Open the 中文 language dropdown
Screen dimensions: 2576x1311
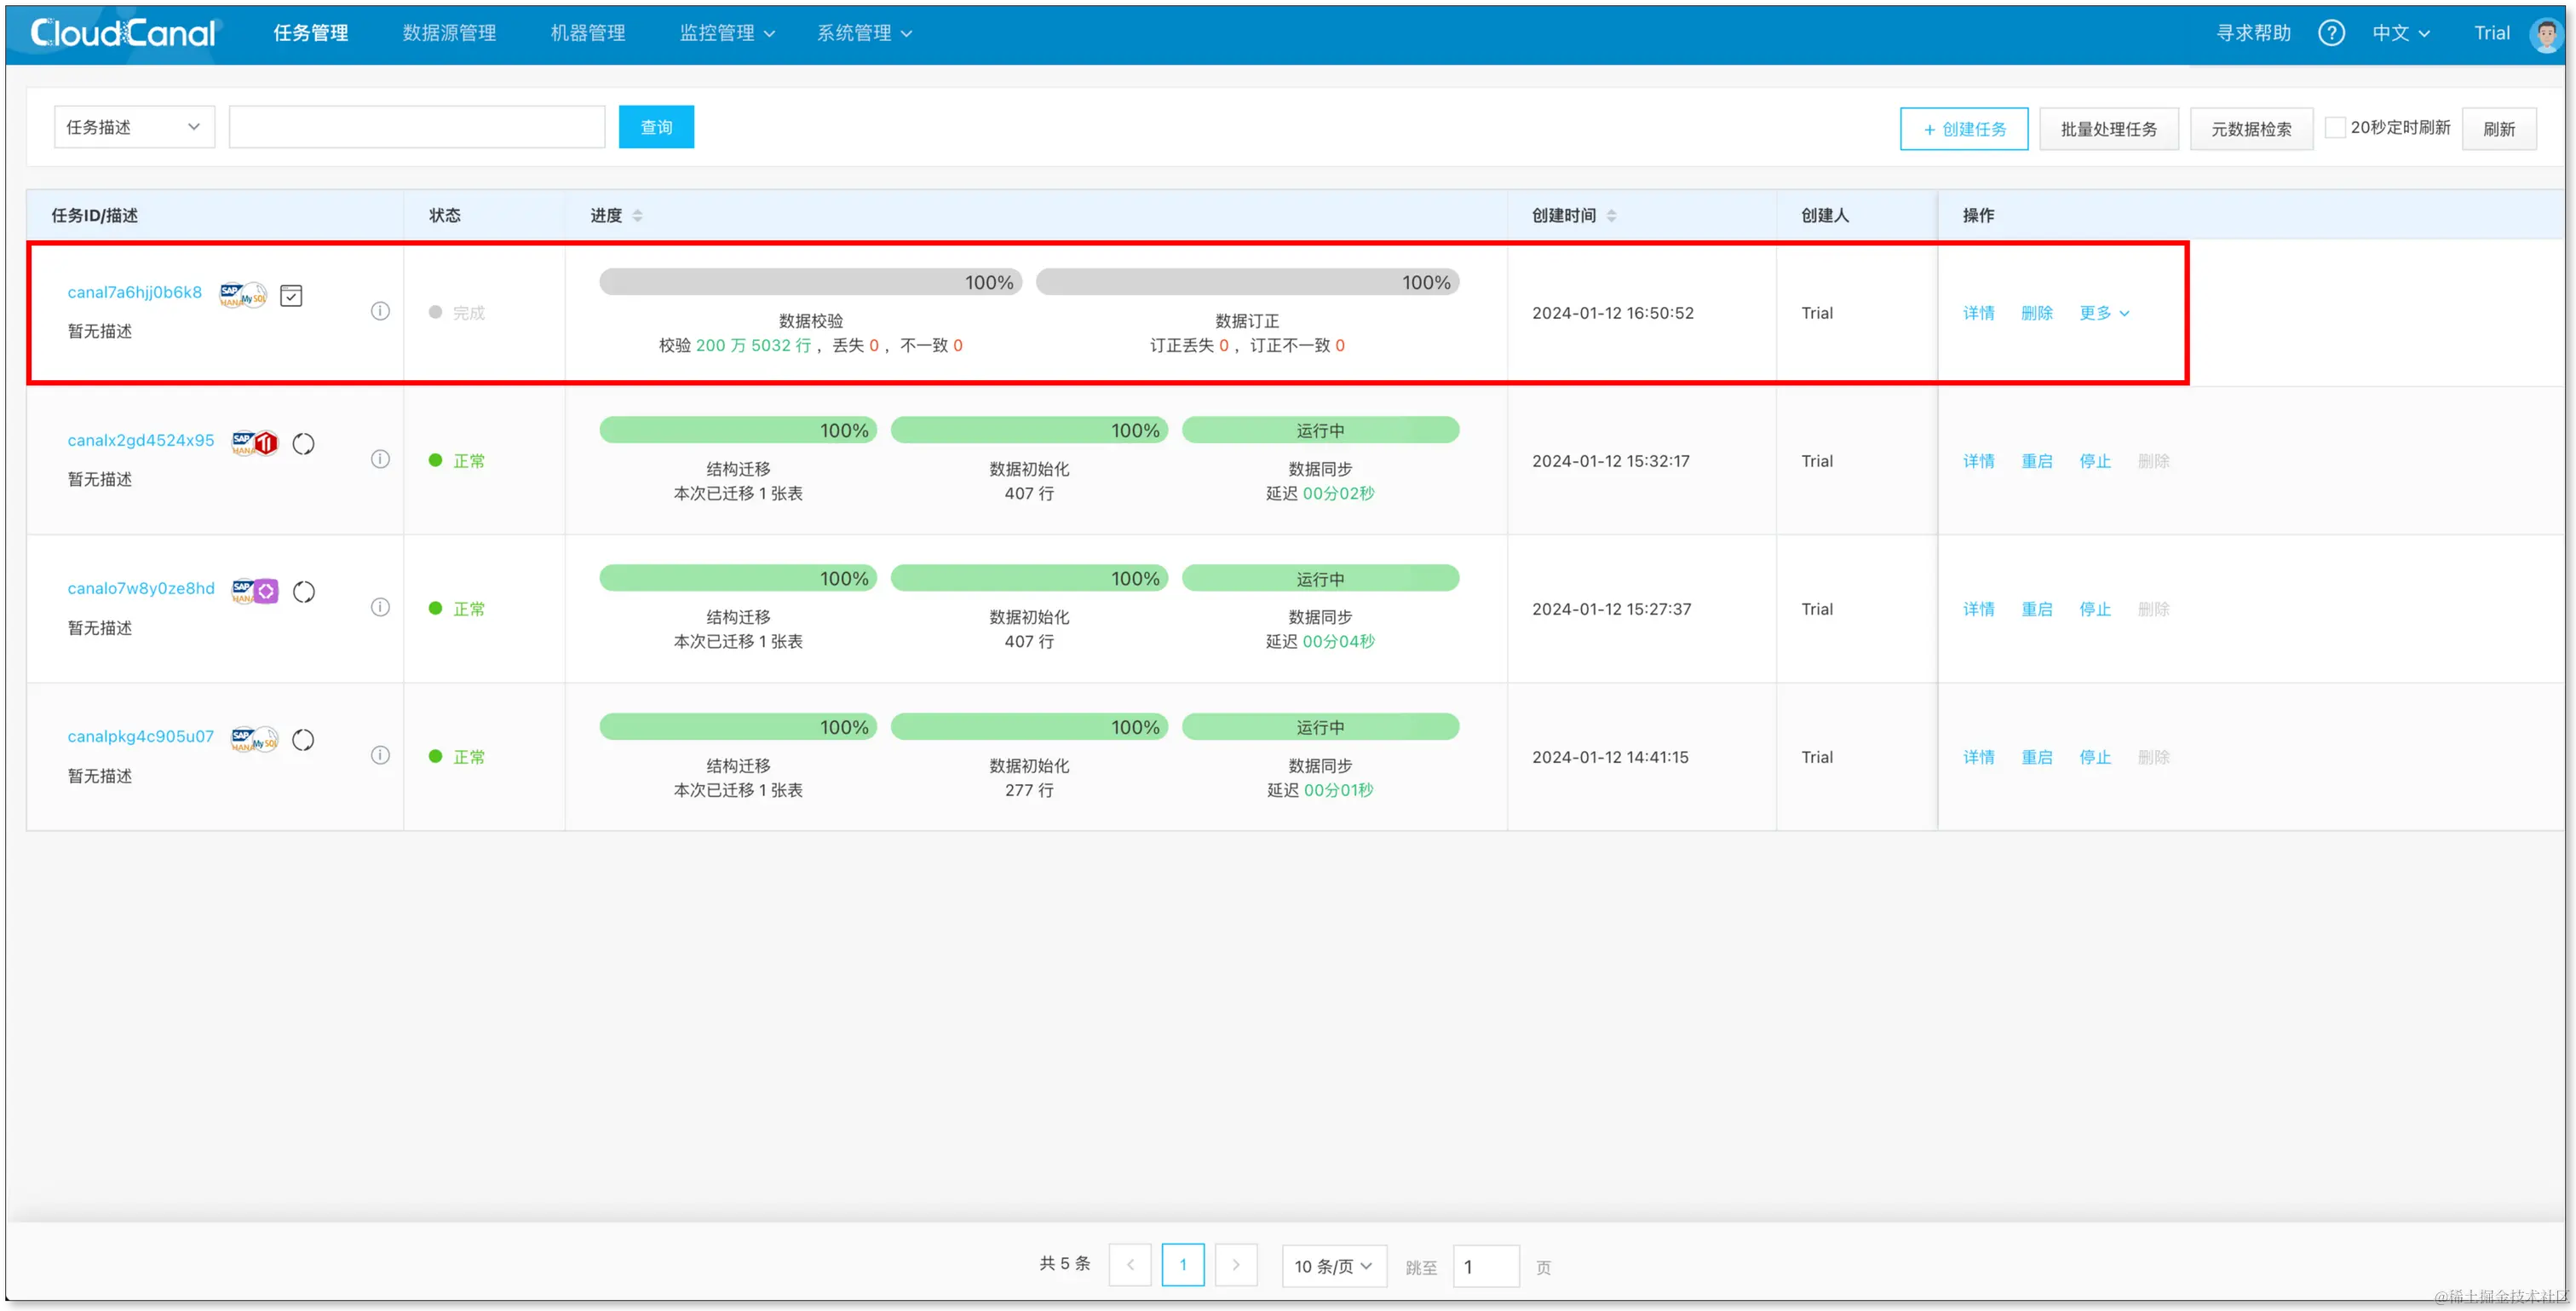click(x=2401, y=33)
